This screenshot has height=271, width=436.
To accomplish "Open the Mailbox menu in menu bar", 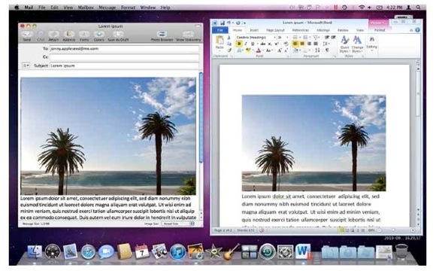I will point(86,8).
